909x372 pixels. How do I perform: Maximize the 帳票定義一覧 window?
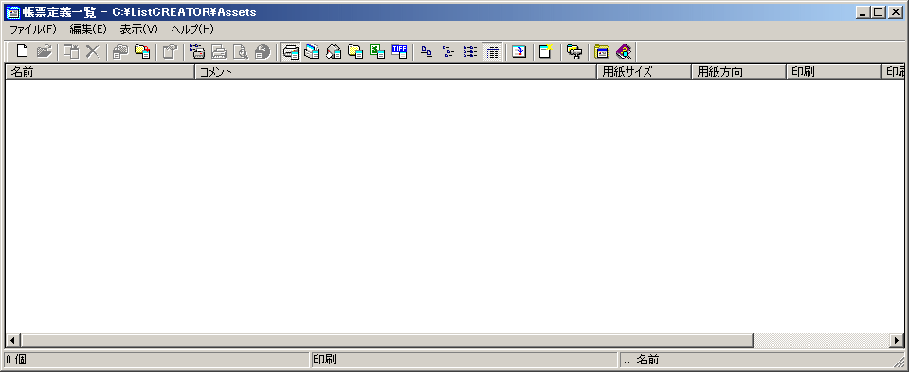pos(879,11)
